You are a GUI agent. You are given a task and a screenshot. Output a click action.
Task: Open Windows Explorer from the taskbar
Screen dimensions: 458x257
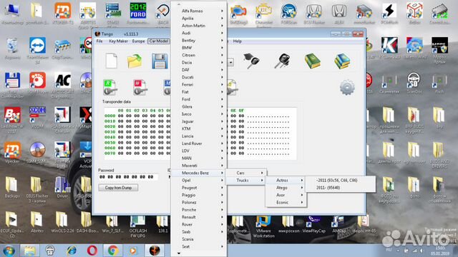pyautogui.click(x=29, y=251)
